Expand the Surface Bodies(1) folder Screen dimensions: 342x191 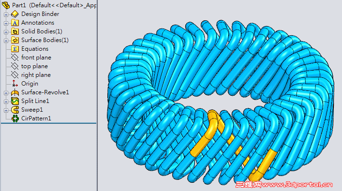[x=6, y=41]
